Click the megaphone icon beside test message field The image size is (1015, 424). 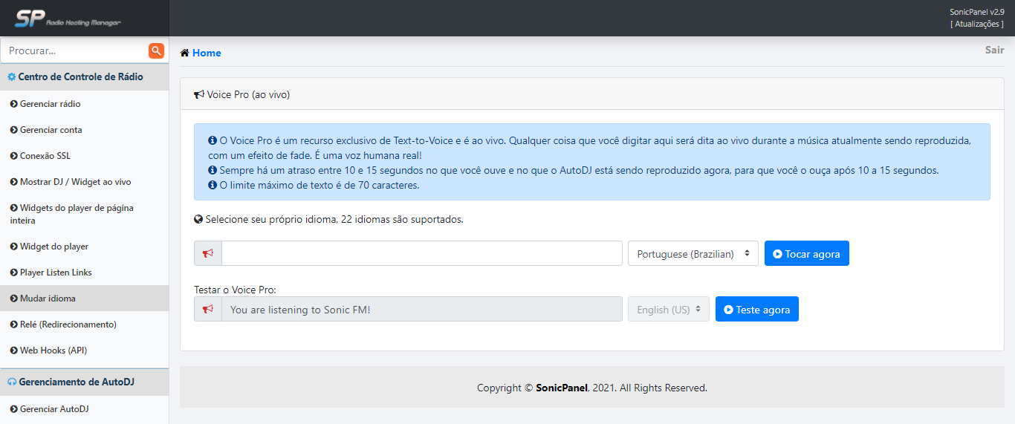[208, 310]
